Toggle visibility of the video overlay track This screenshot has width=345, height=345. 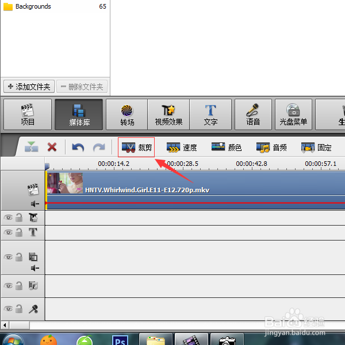click(8, 257)
